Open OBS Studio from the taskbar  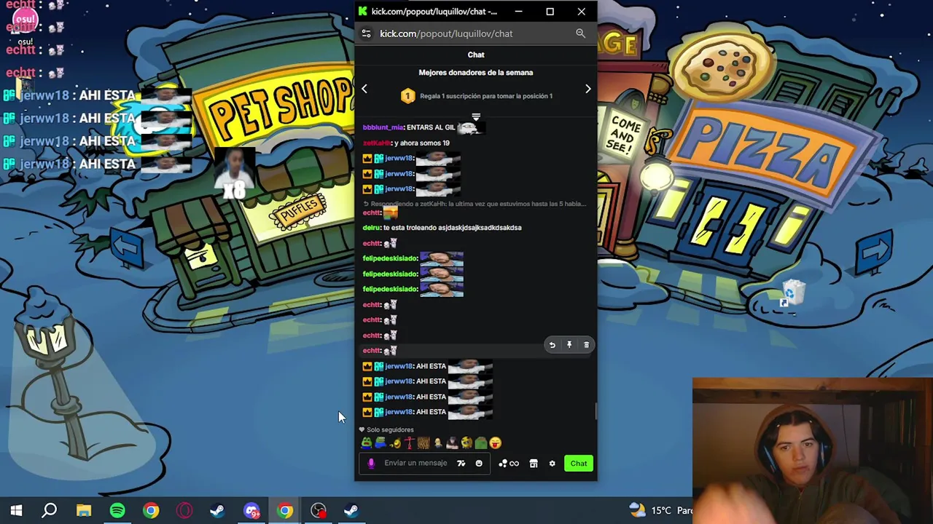319,510
